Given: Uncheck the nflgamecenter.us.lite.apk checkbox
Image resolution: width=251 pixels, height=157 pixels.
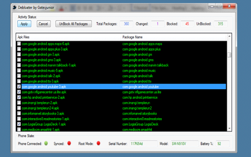Looking at the screenshot, I should tap(19, 92).
